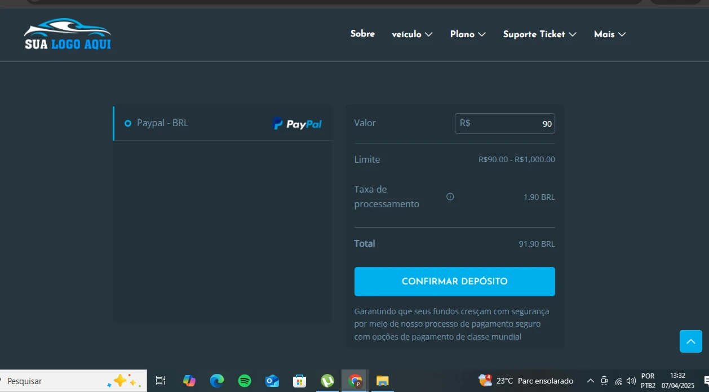Screen dimensions: 709x392
Task: Click the Chrome icon in the taskbar
Action: (x=355, y=381)
